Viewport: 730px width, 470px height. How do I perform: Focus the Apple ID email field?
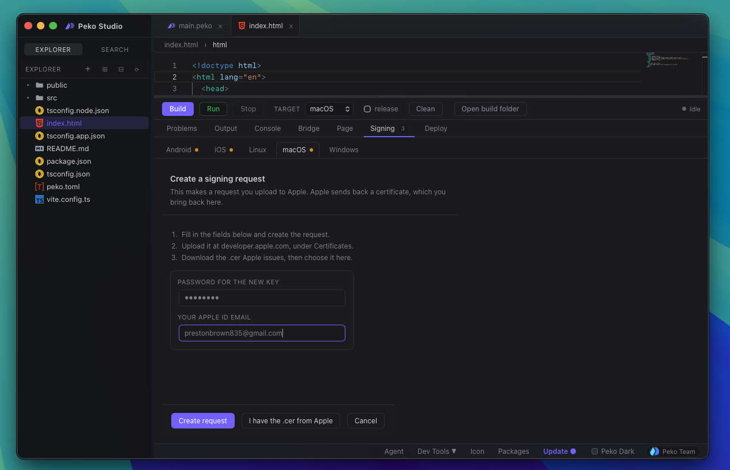(262, 333)
